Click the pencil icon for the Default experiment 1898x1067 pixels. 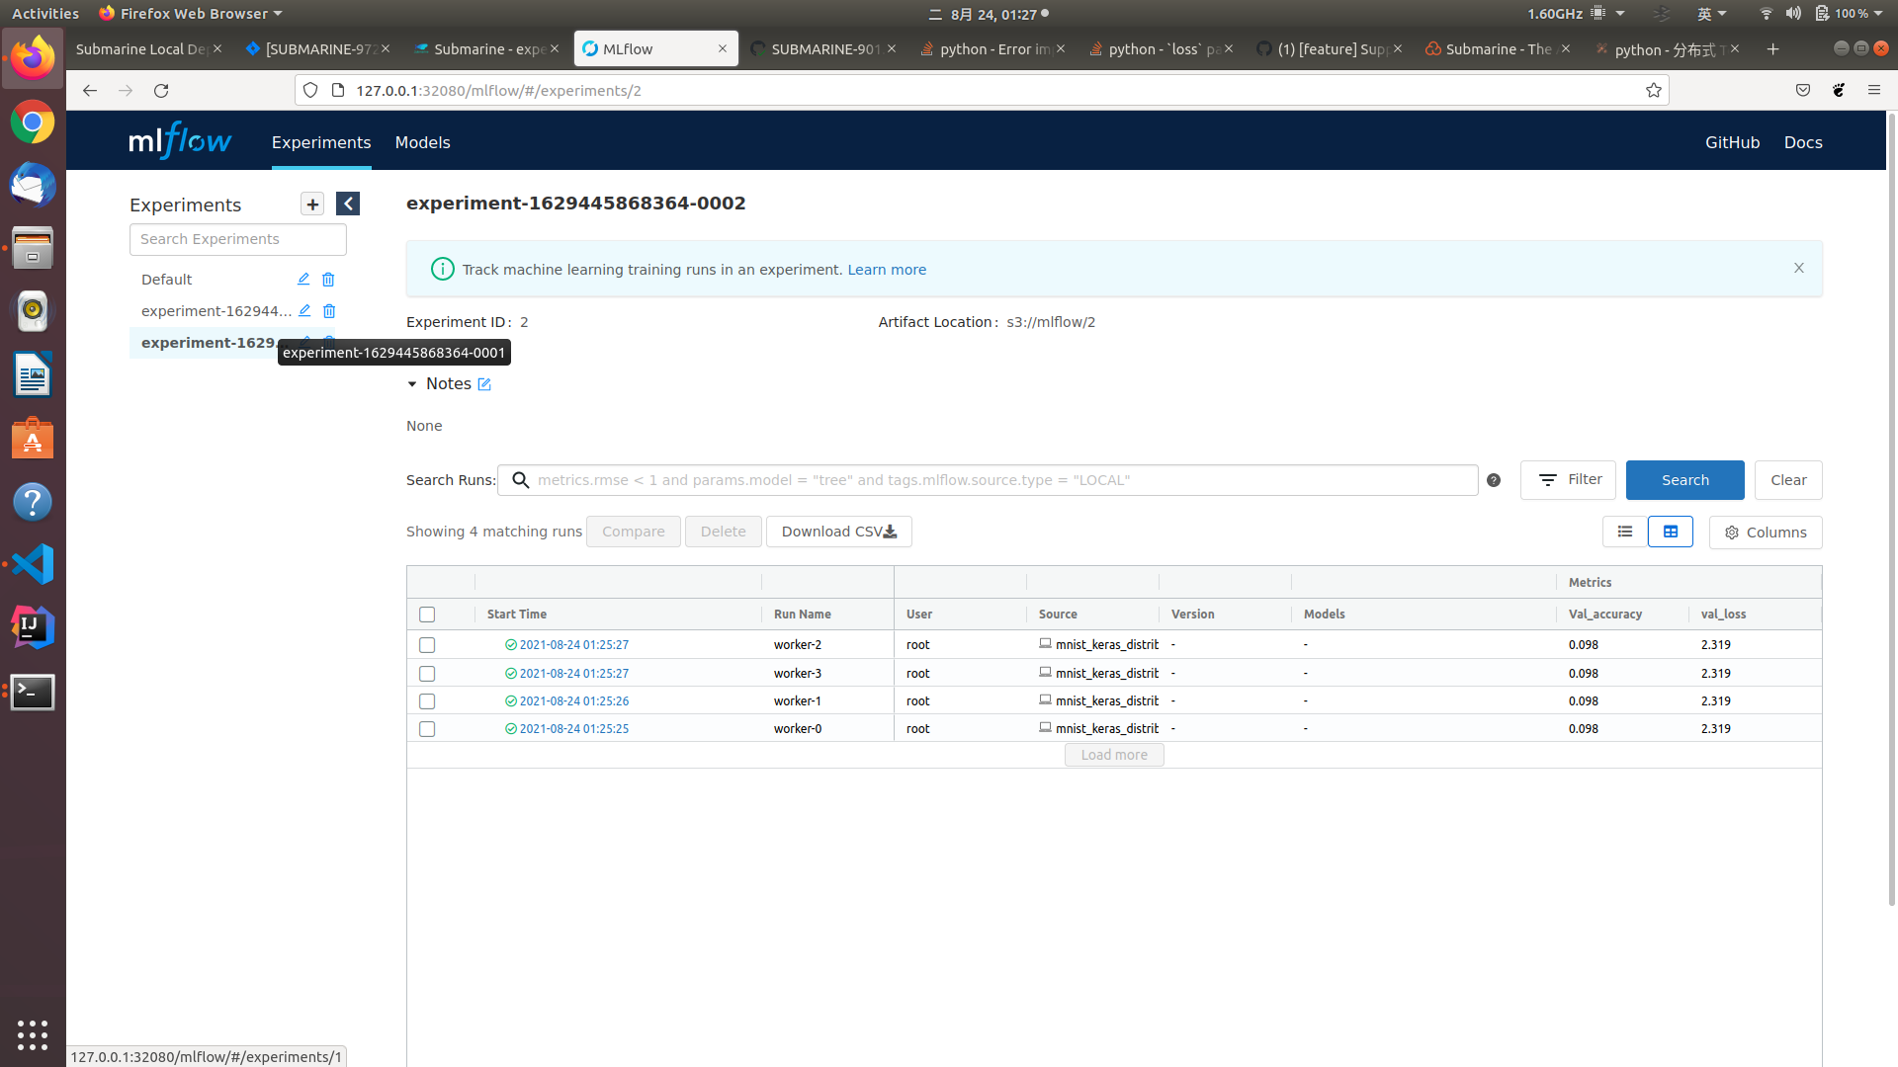pos(303,280)
